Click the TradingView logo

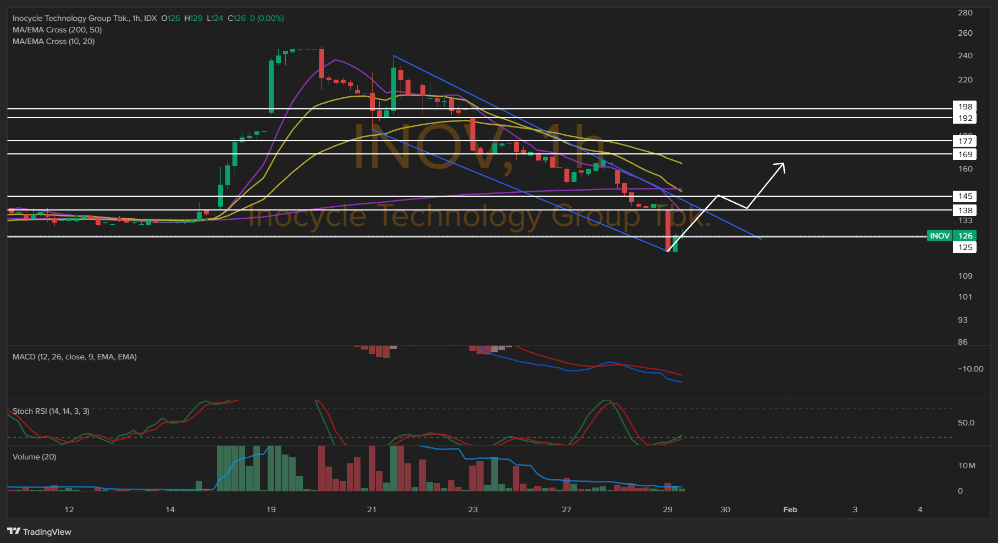39,531
